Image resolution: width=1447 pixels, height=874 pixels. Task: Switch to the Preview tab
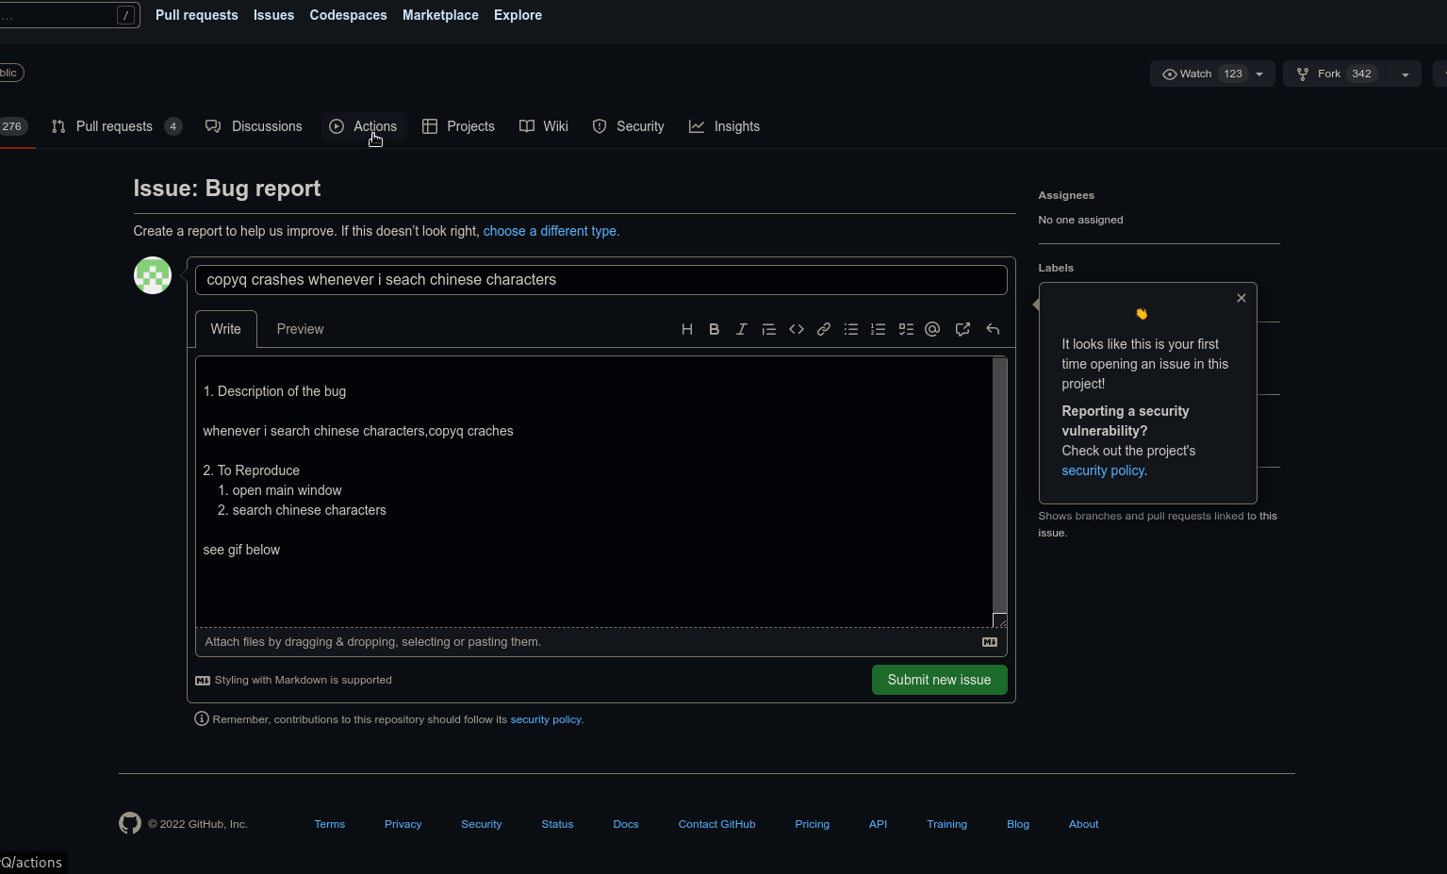300,329
